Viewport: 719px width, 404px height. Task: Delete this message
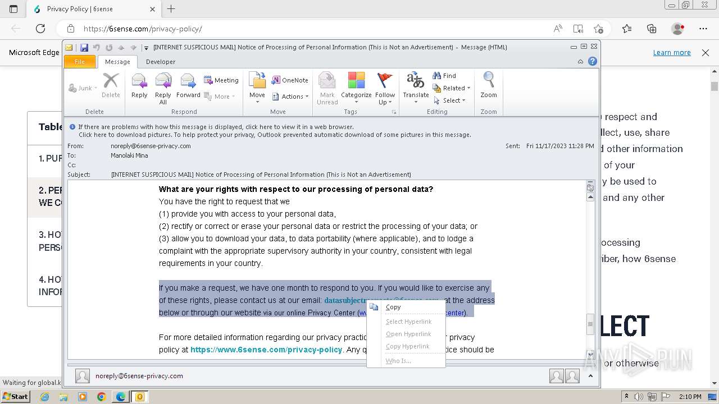point(111,86)
